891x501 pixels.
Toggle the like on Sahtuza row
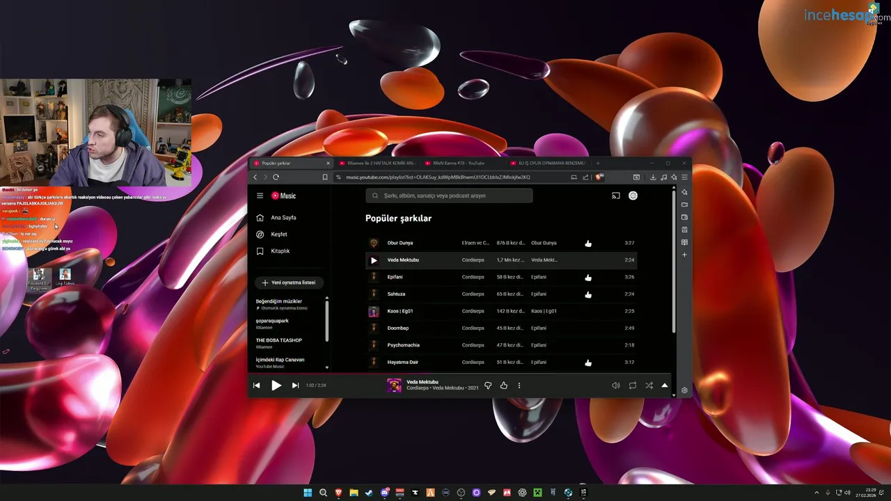[x=588, y=294]
